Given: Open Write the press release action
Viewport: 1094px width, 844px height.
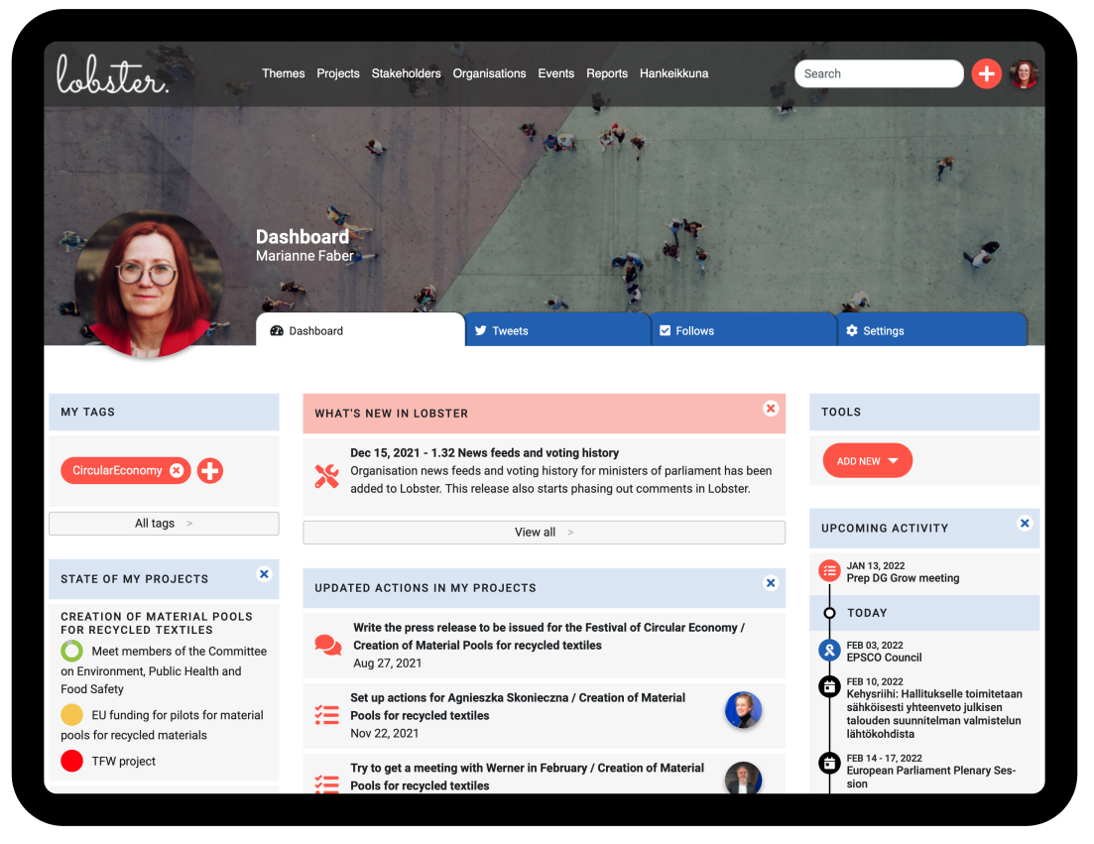Looking at the screenshot, I should click(x=548, y=636).
